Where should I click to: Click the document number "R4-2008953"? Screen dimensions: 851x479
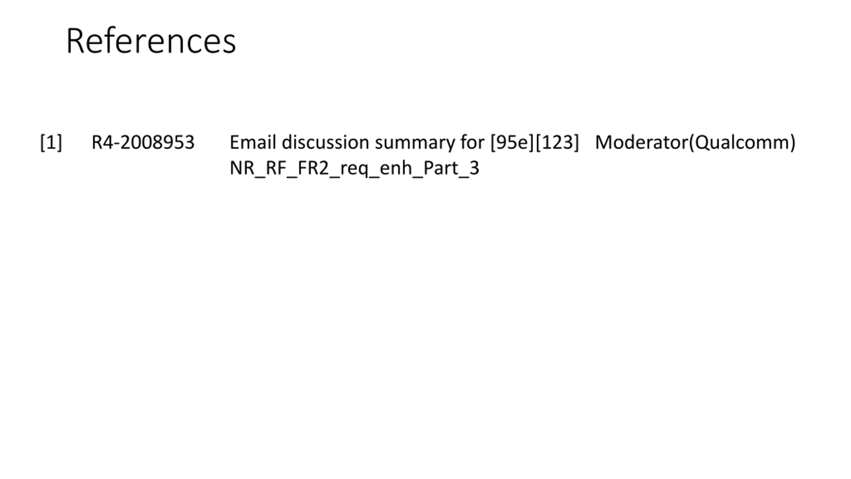click(143, 142)
